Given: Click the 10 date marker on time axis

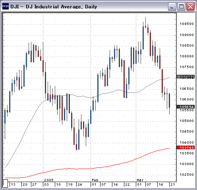Looking at the screenshot, I should [58, 184].
